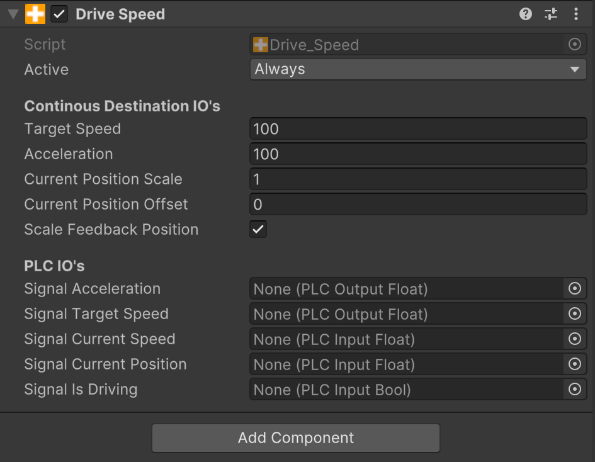Open object picker for Signal Target Speed

click(x=574, y=314)
